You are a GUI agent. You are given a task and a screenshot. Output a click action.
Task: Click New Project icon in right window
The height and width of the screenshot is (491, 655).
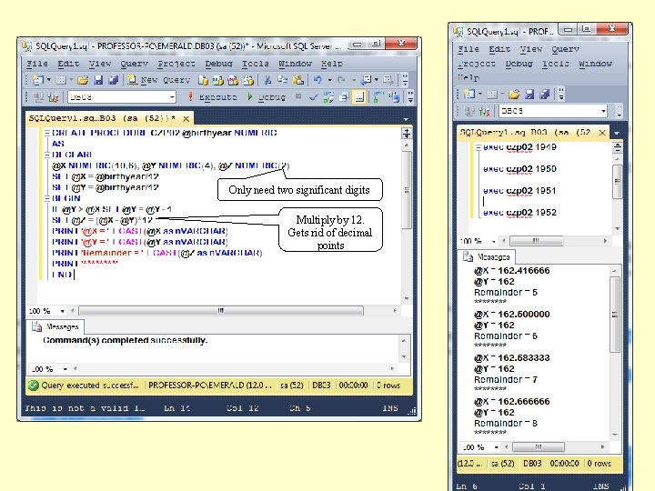click(x=470, y=94)
